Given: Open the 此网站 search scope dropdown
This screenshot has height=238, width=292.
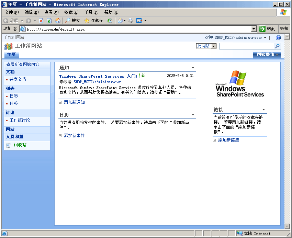Looking at the screenshot, I should tap(206, 46).
